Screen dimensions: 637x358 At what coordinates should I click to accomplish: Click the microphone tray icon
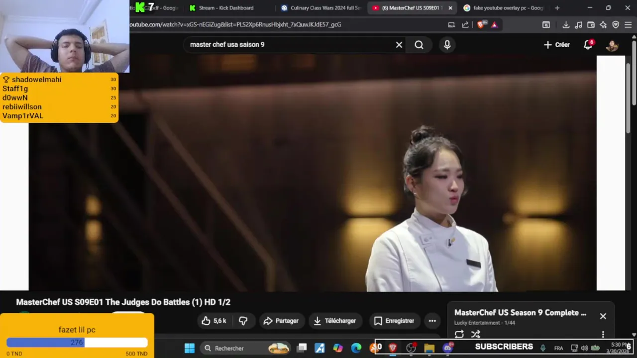pos(543,348)
